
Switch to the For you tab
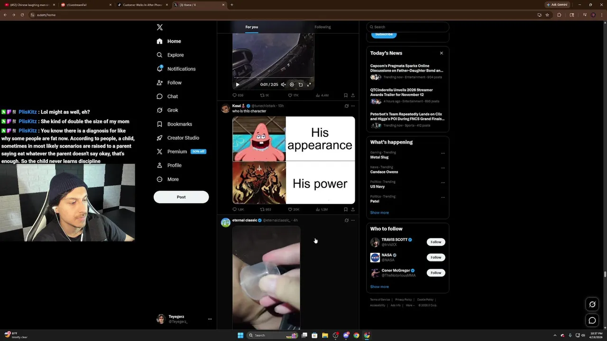click(252, 27)
